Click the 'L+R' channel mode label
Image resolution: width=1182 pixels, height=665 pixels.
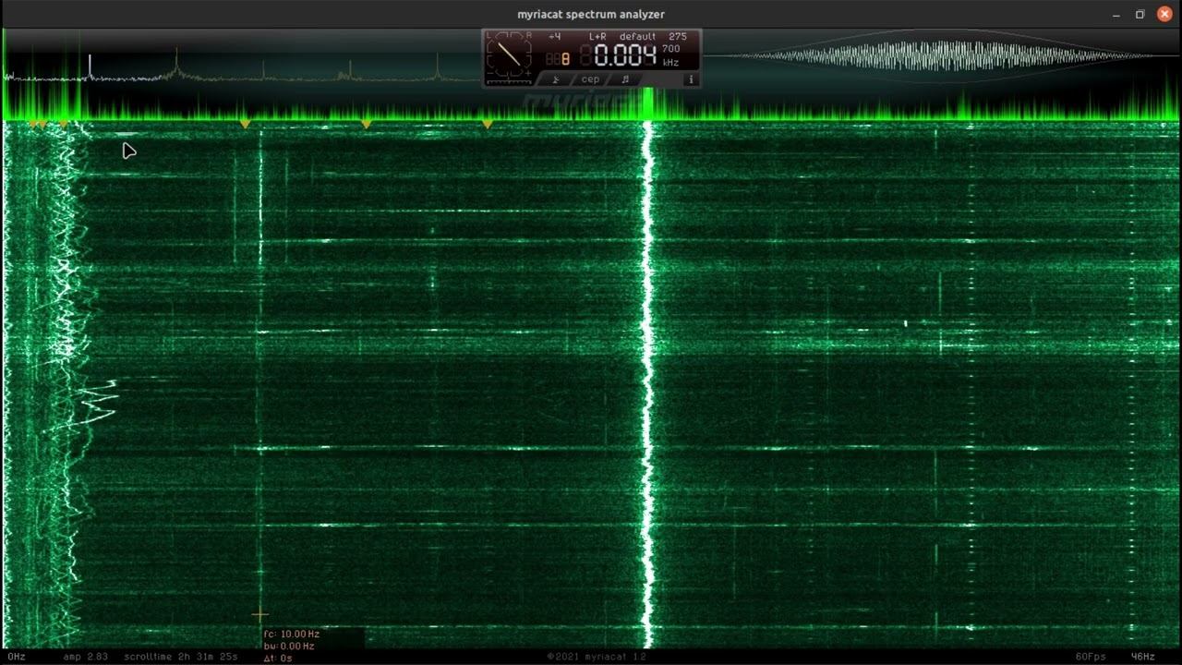coord(597,37)
